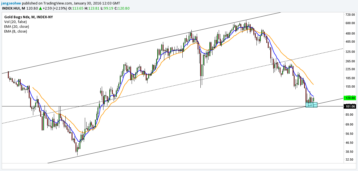Image resolution: width=358 pixels, height=171 pixels.
Task: Click the green 120.80 current price label
Action: click(x=350, y=98)
